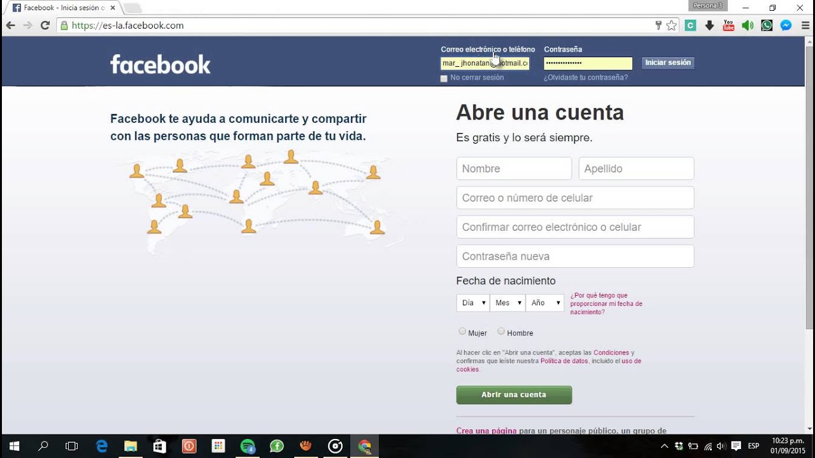
Task: Show hidden tray icons chevron
Action: [664, 446]
